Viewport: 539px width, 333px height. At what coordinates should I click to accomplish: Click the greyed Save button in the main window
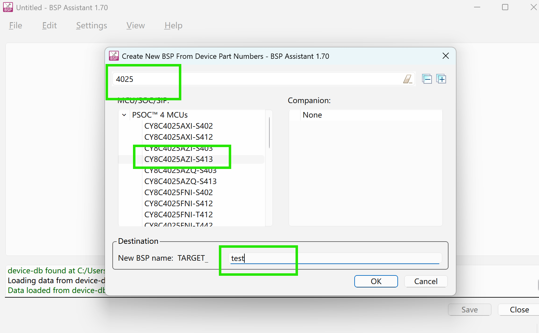coord(469,310)
